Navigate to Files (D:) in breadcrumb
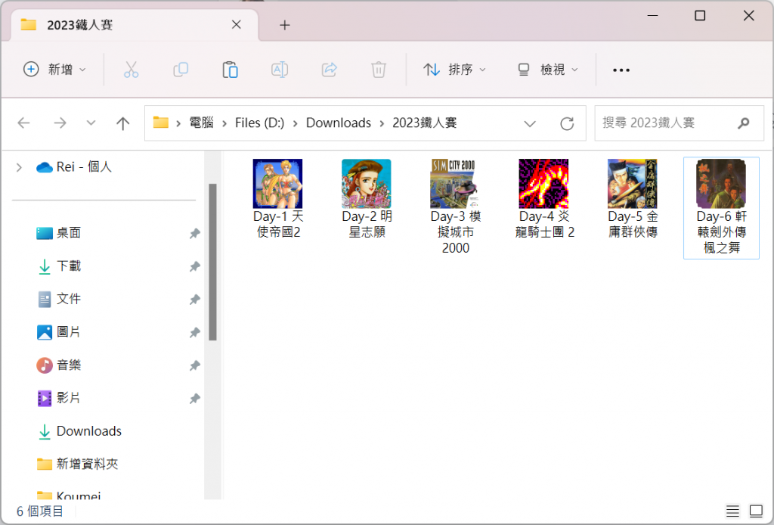The width and height of the screenshot is (774, 525). (x=260, y=123)
